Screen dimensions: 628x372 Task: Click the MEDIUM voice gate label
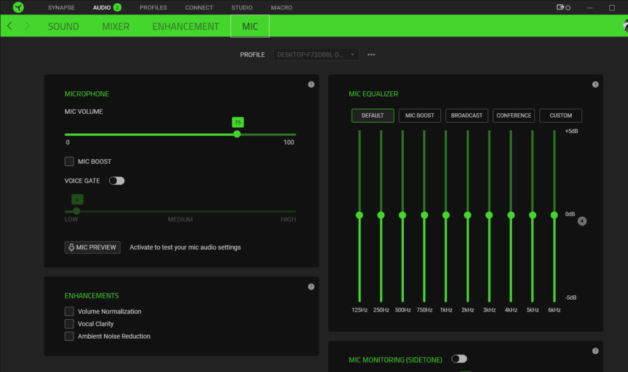click(180, 219)
